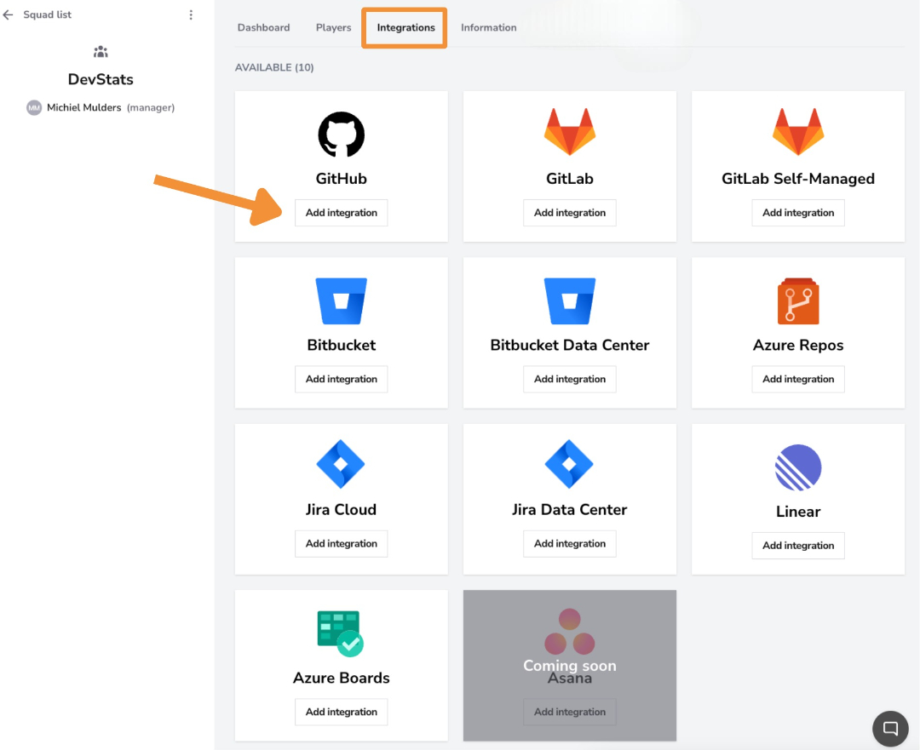Image resolution: width=920 pixels, height=750 pixels.
Task: Click the GitLab Self-Managed card title
Action: coord(798,179)
